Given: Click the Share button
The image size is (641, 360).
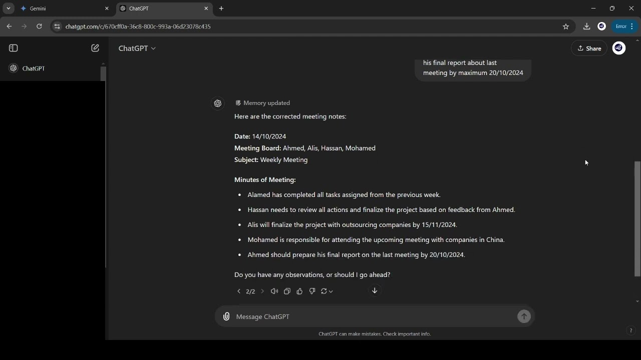Looking at the screenshot, I should 589,48.
